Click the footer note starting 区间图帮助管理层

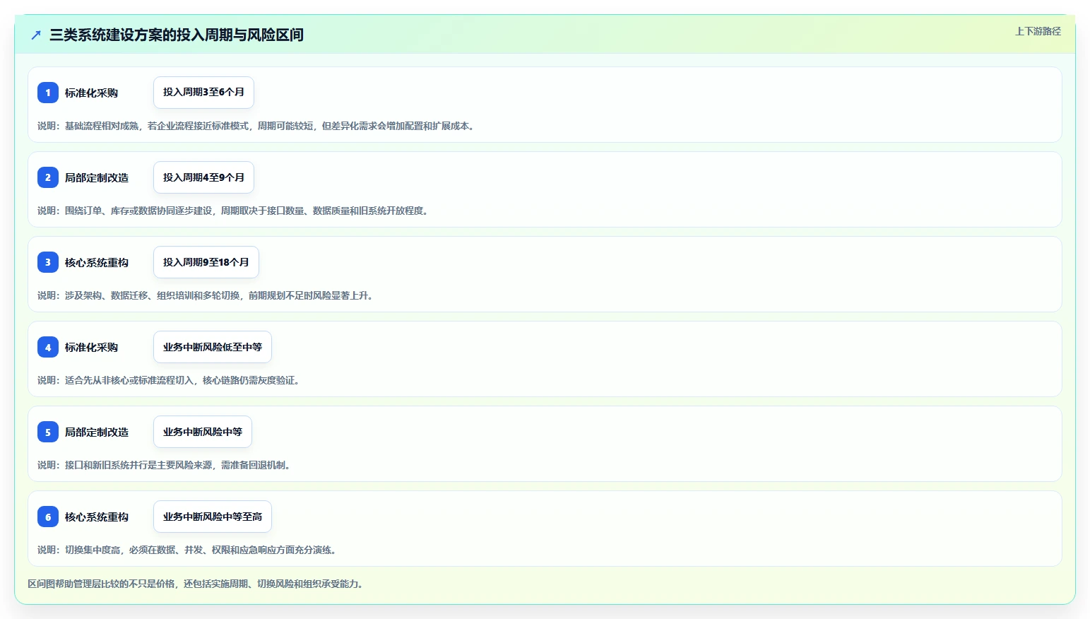(x=197, y=584)
